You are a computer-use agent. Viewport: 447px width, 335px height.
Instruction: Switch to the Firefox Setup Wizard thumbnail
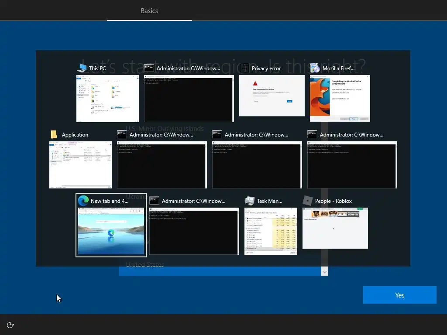click(340, 99)
